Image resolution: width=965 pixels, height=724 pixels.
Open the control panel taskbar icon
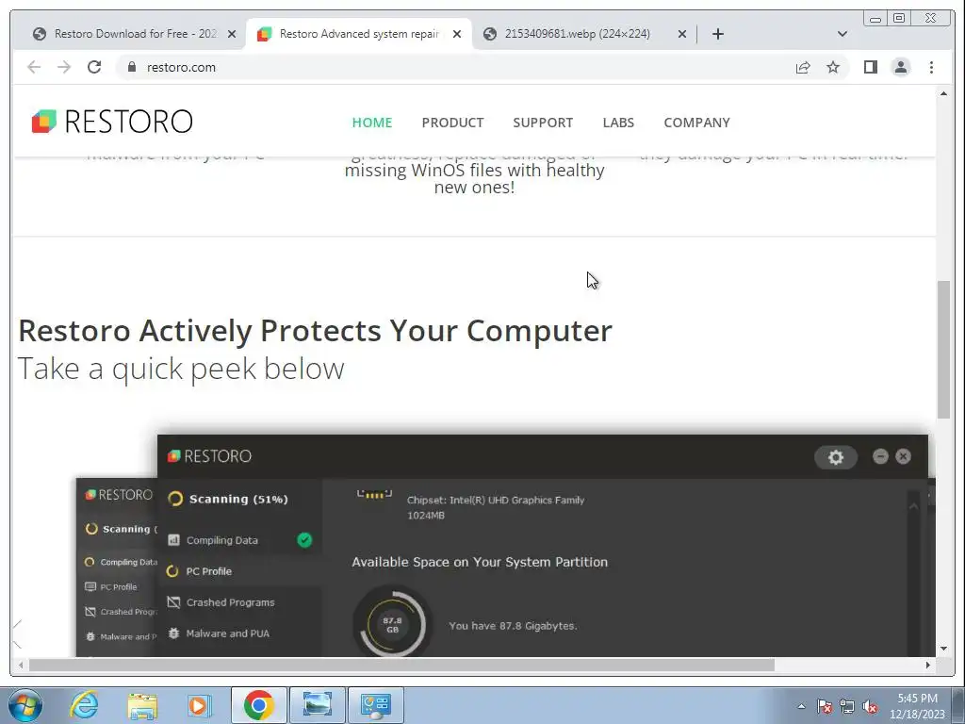click(375, 705)
